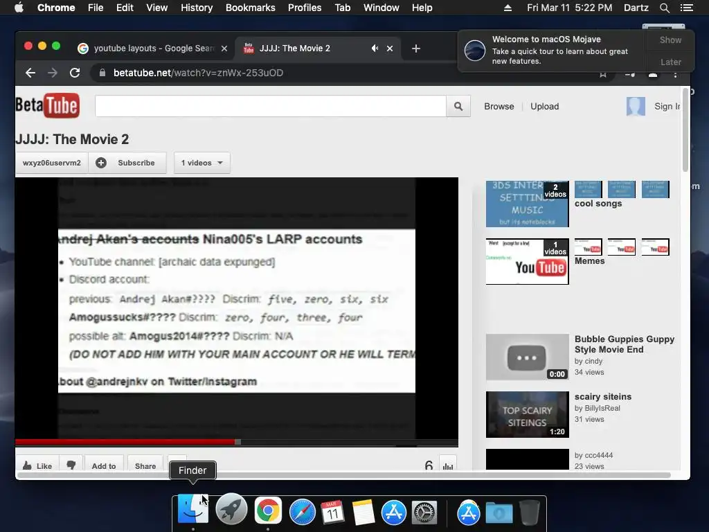Click the Like button
Image resolution: width=709 pixels, height=532 pixels.
pyautogui.click(x=37, y=465)
